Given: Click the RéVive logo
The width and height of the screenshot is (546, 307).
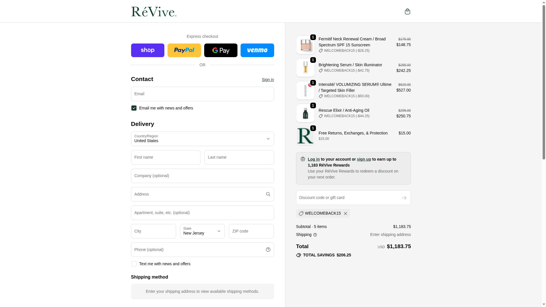Looking at the screenshot, I should click(x=154, y=12).
